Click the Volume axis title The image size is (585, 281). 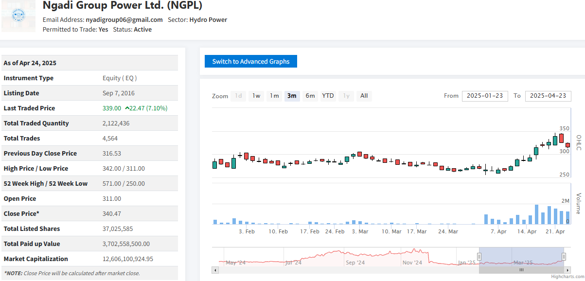(x=579, y=204)
